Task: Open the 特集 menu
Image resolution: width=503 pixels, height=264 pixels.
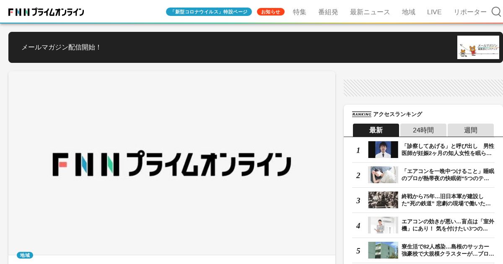Action: 300,12
